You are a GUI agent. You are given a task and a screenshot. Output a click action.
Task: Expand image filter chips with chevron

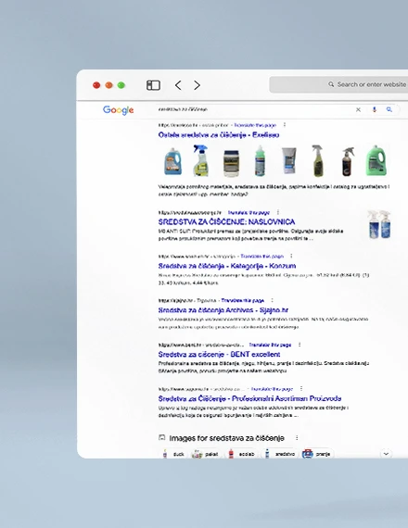(x=386, y=454)
